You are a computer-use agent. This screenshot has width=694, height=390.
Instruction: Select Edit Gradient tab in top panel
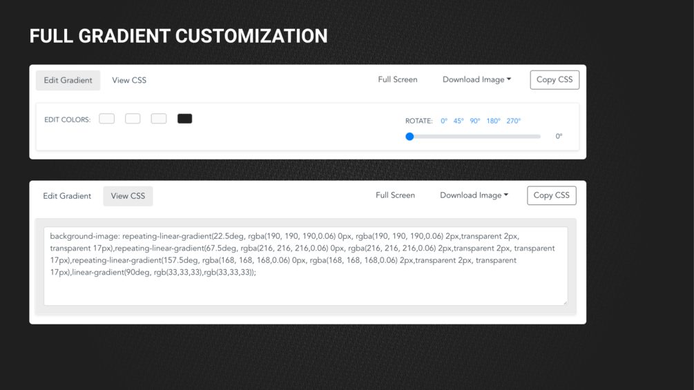click(68, 81)
